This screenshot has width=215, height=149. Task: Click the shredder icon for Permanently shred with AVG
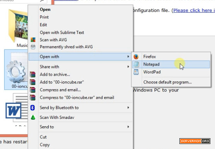click(x=33, y=47)
